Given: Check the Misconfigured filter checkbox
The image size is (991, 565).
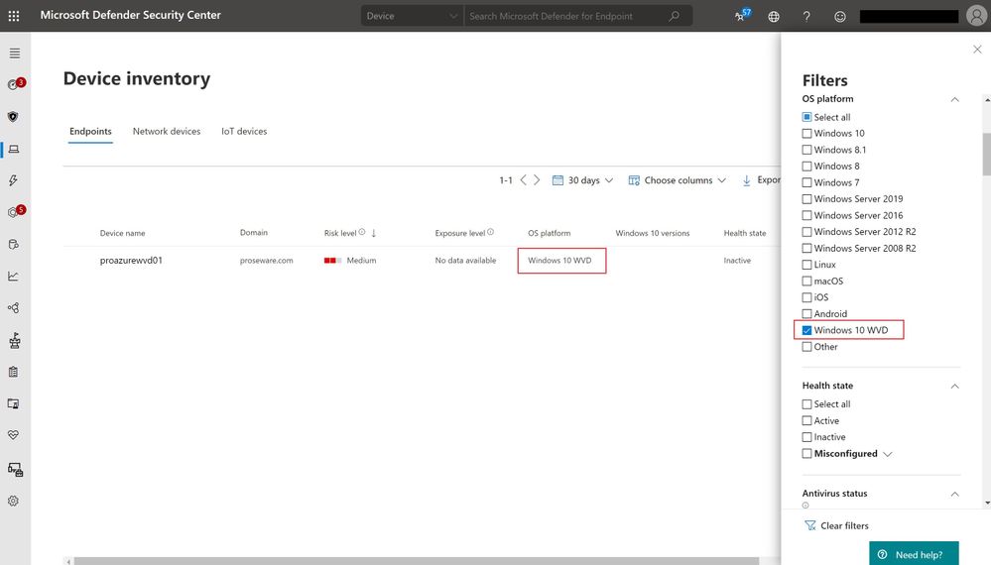Looking at the screenshot, I should (806, 453).
